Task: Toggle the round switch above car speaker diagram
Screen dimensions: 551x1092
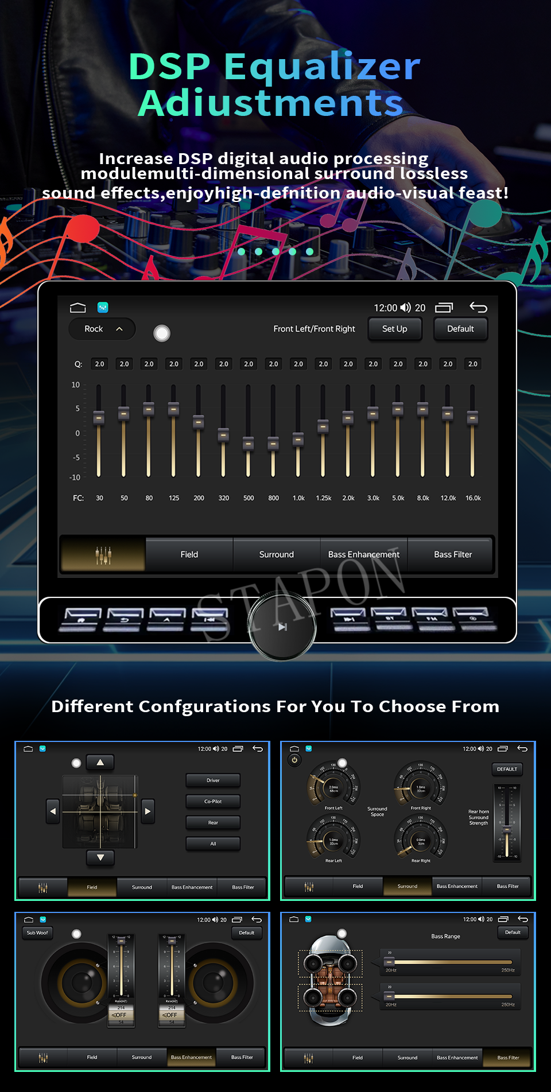Action: pyautogui.click(x=342, y=933)
